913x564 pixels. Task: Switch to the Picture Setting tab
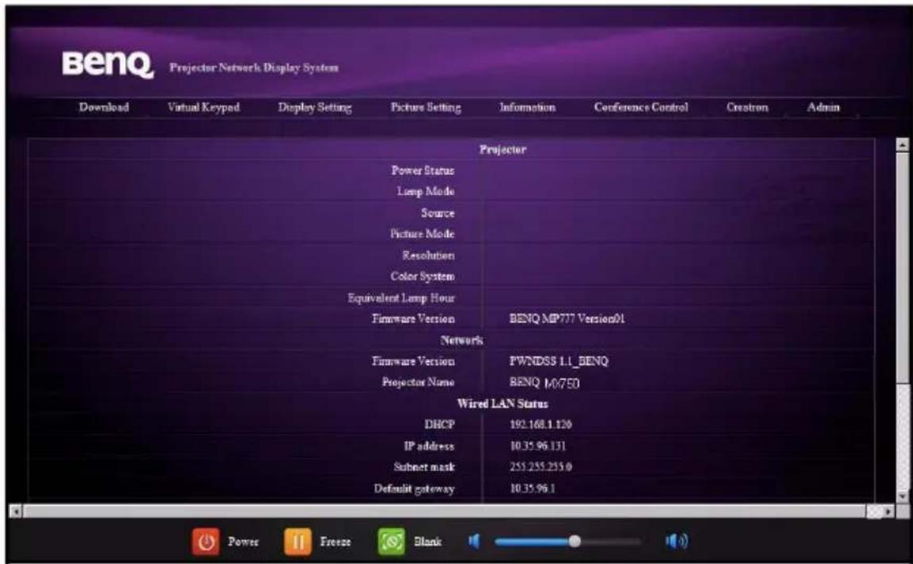tap(426, 108)
